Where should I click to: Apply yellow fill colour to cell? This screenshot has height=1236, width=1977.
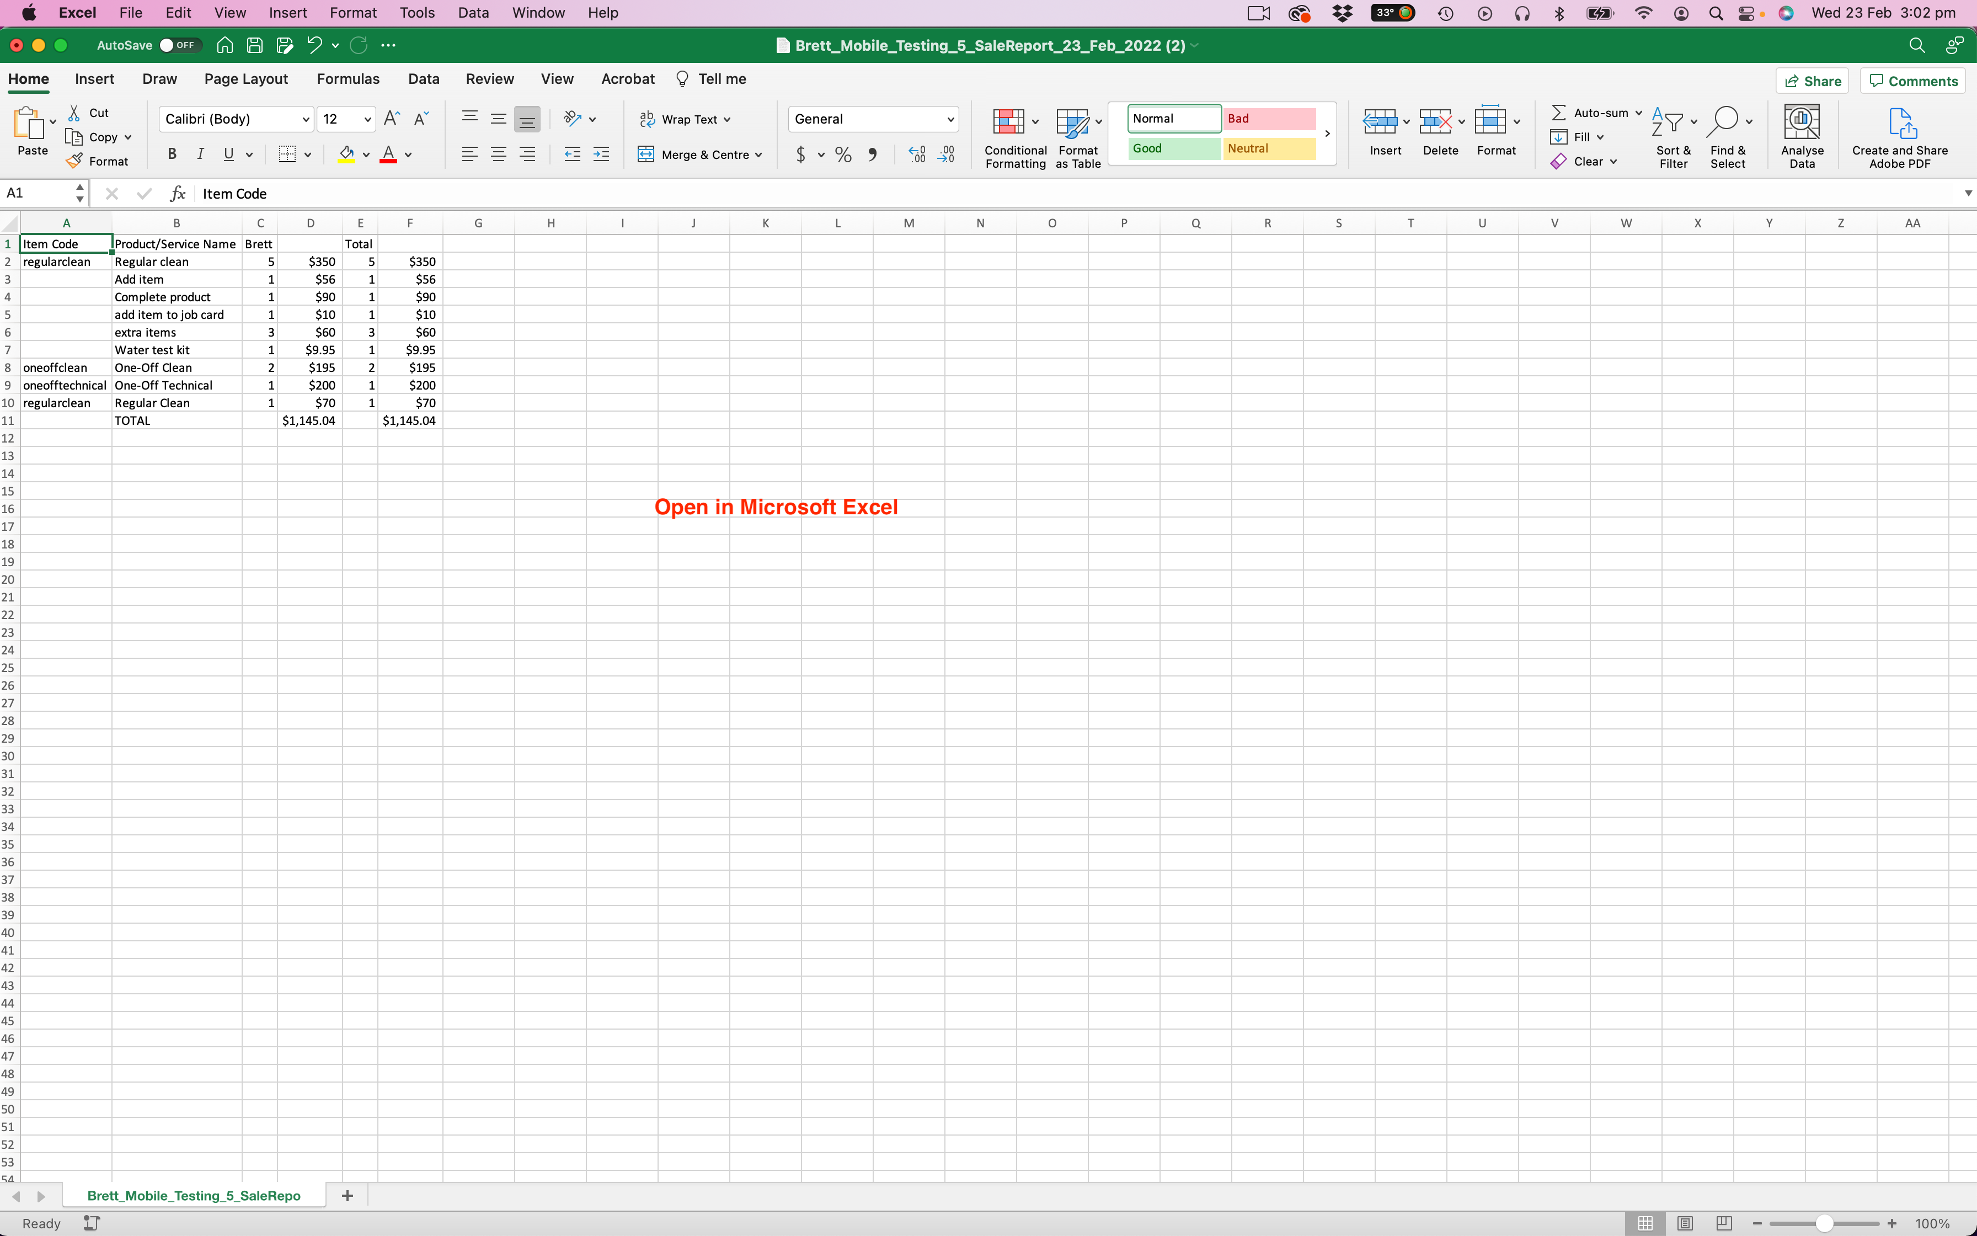(346, 154)
